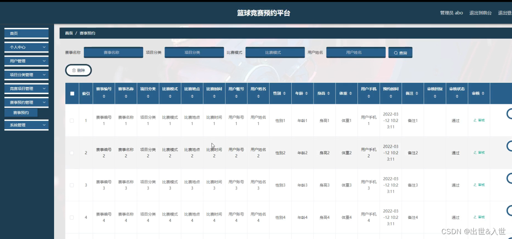Viewport: 512px width, 239px height.
Task: Sort by the 年龄 column arrows
Action: tap(307, 93)
